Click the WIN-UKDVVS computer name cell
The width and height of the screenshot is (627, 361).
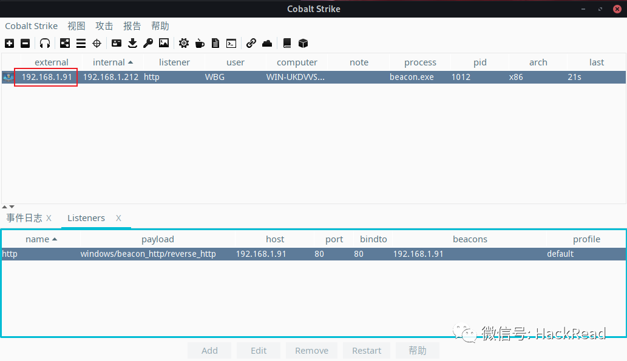(296, 77)
